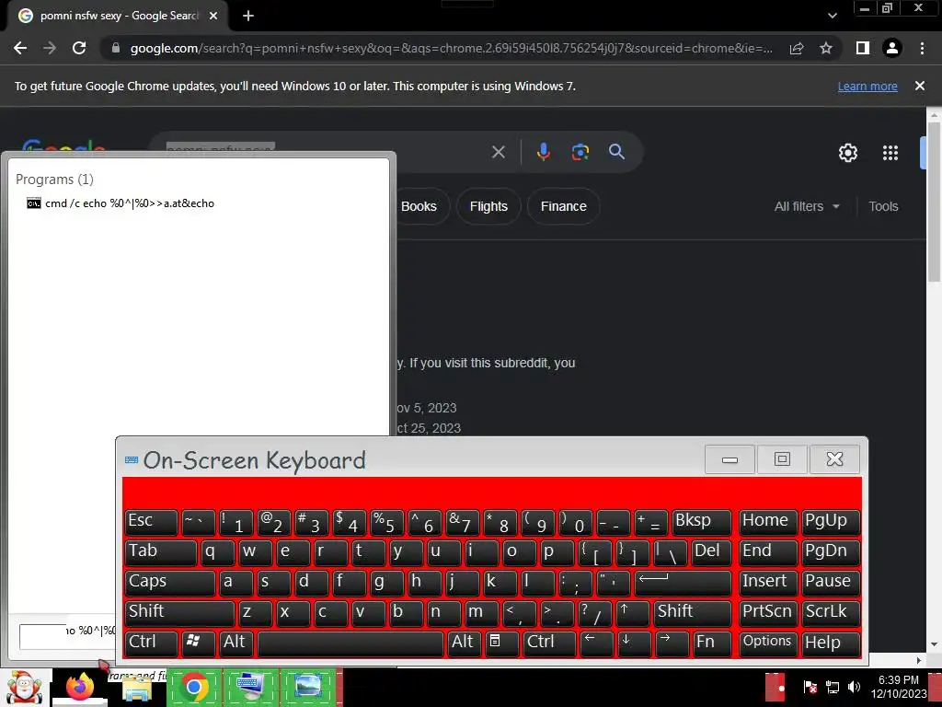Start voice search with the microphone icon
Viewport: 942px width, 707px height.
point(543,152)
